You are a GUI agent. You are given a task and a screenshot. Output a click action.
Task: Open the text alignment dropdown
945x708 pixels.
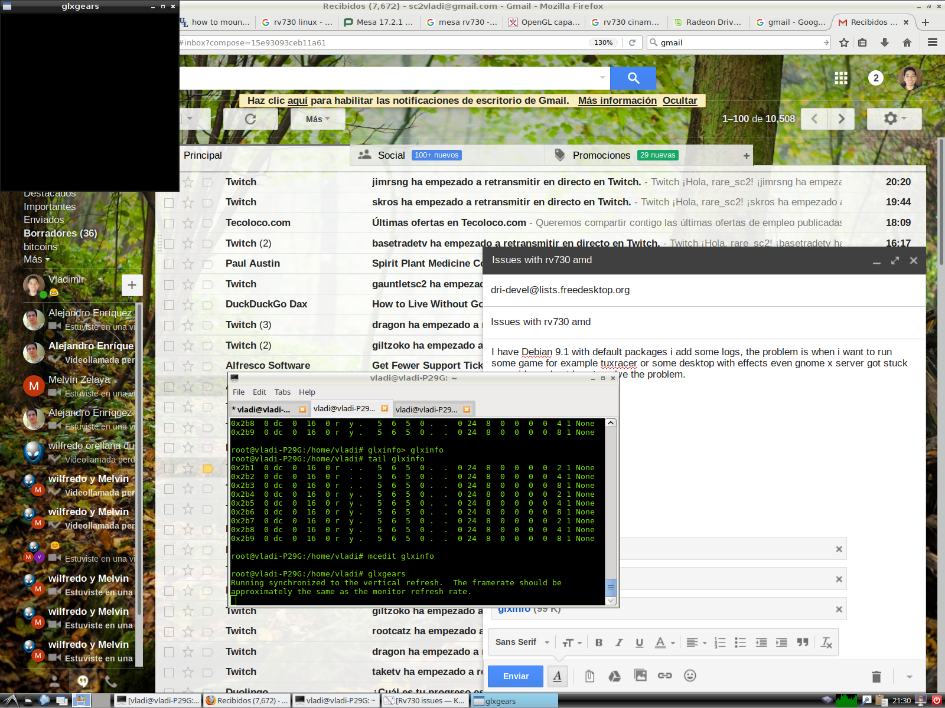click(x=696, y=643)
